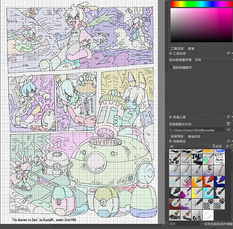Viewport: 233px width, 229px height.
Task: Select the 'Jn-2' brush preset
Action: [x=174, y=159]
